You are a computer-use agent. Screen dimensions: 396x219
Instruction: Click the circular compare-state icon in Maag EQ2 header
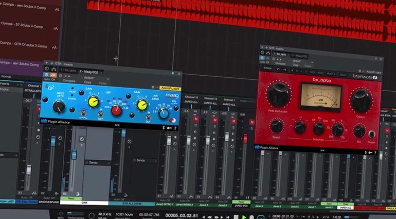coord(46,69)
